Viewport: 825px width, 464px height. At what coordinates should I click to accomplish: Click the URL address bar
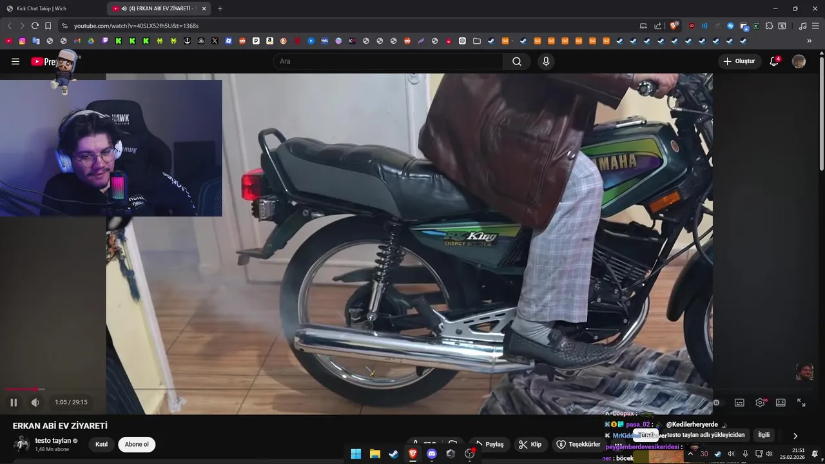coord(348,26)
